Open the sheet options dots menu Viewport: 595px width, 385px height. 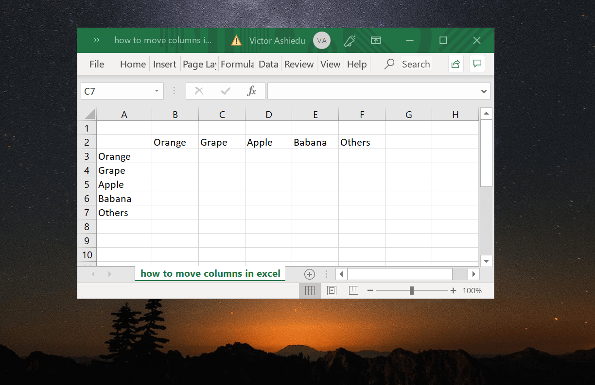click(326, 274)
